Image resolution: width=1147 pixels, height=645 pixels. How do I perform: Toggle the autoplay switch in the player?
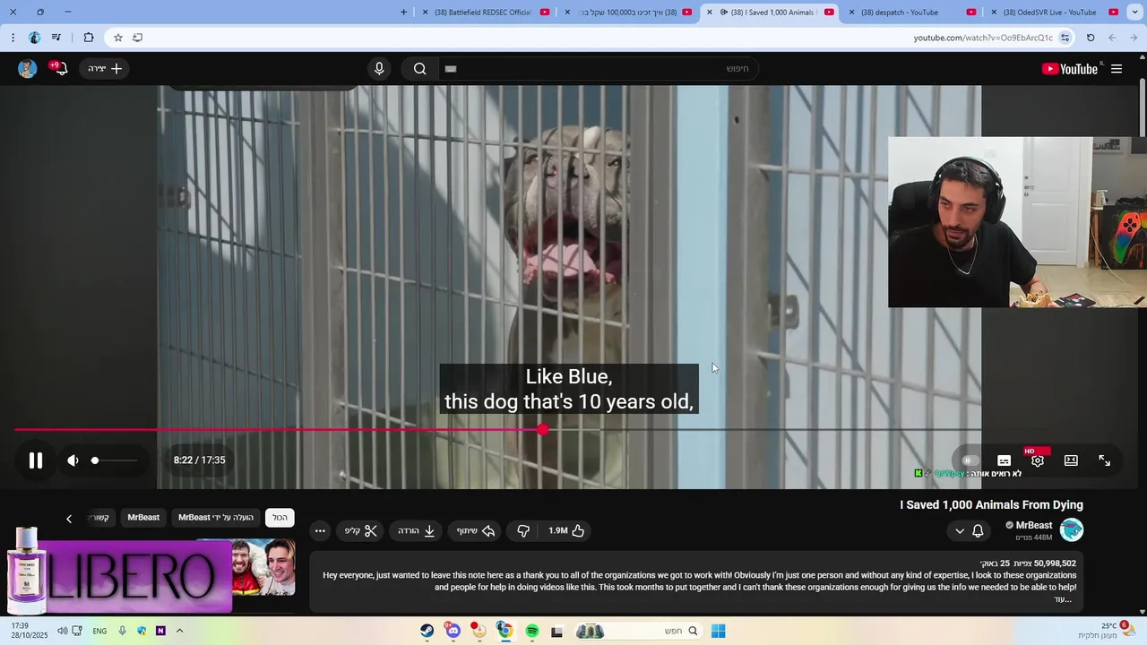970,460
